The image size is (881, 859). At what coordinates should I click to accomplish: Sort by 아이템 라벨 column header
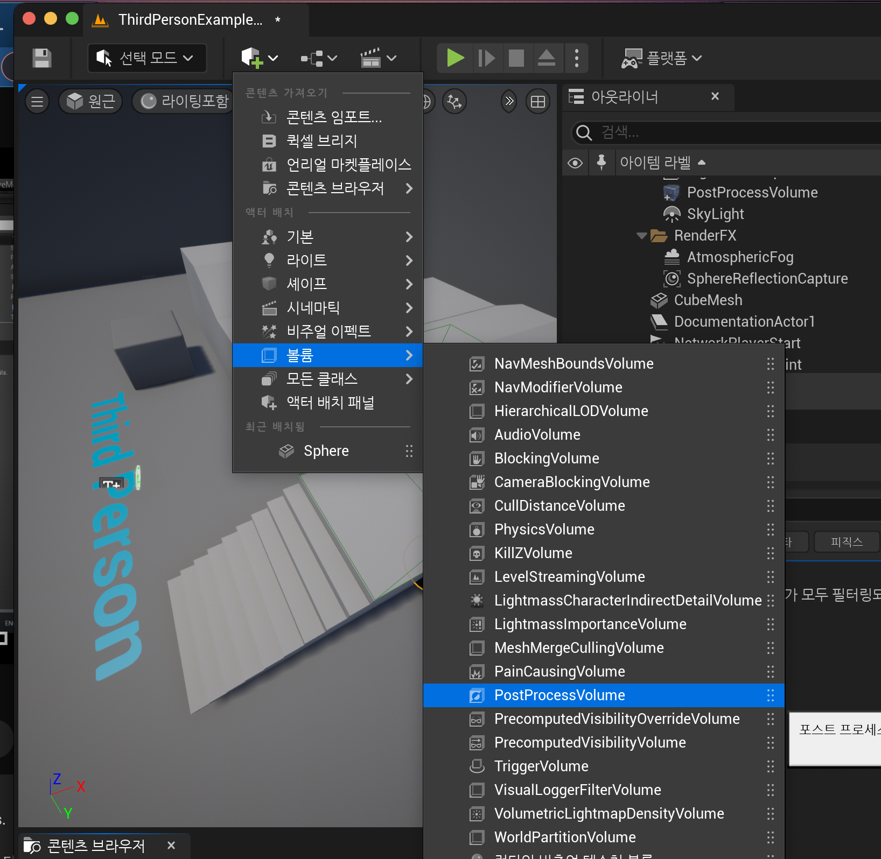click(662, 163)
